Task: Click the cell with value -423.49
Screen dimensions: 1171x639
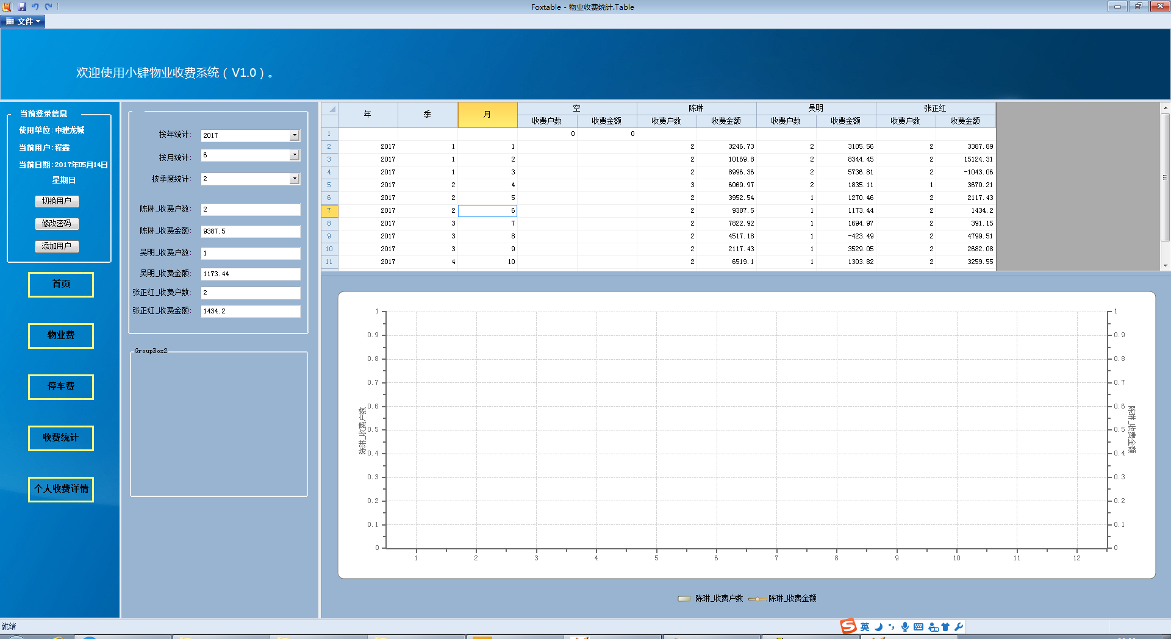Action: coord(846,236)
